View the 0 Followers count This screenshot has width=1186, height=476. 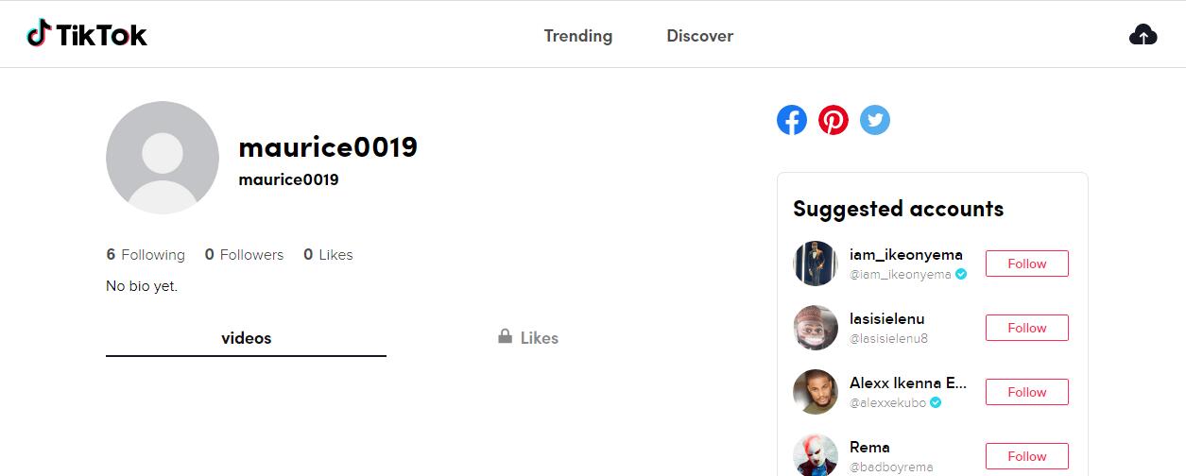point(244,255)
